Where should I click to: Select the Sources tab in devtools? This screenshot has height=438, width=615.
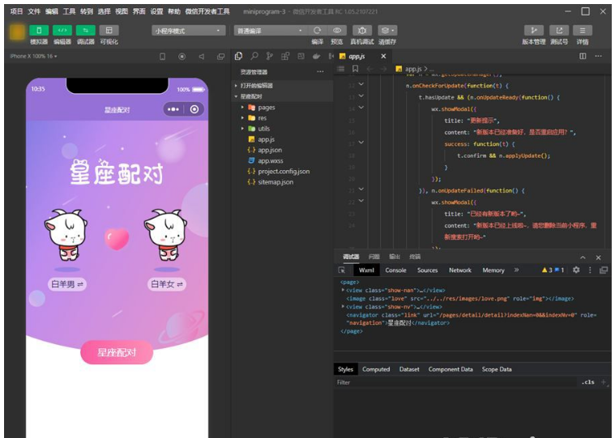428,270
